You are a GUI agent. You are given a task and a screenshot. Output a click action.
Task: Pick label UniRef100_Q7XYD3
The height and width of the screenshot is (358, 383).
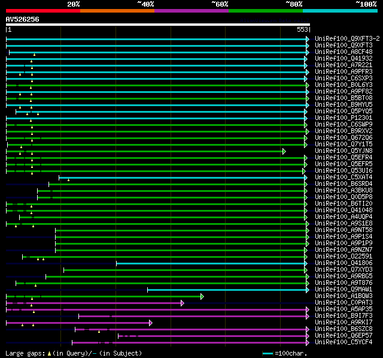click(344, 270)
